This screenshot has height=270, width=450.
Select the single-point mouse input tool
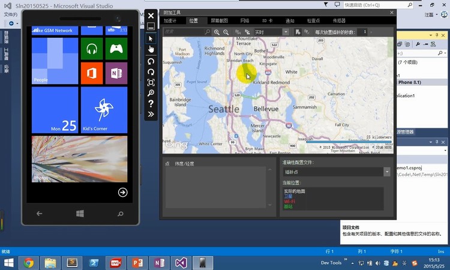click(151, 39)
